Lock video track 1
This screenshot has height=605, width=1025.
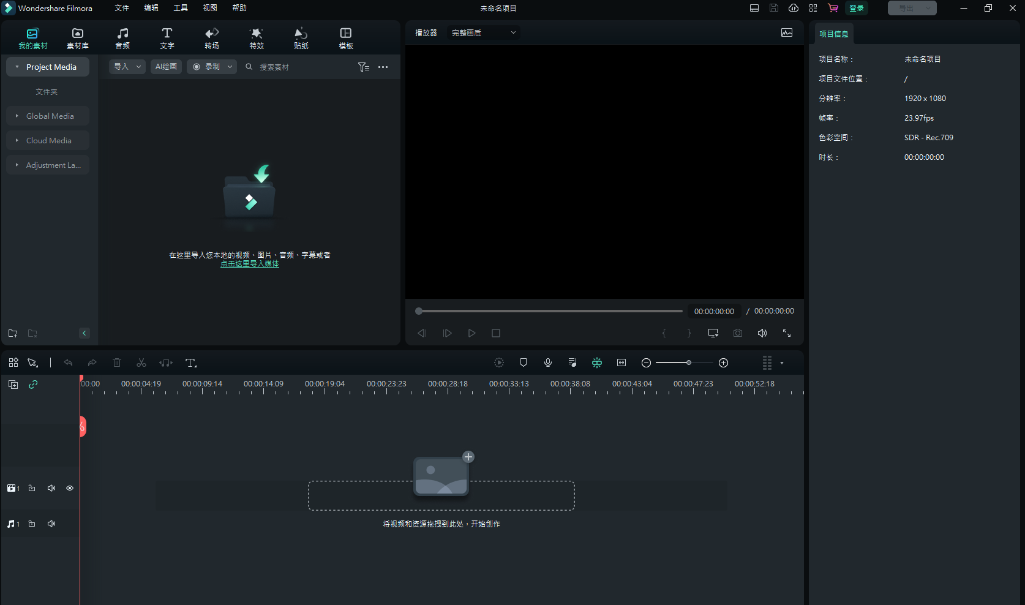click(32, 488)
